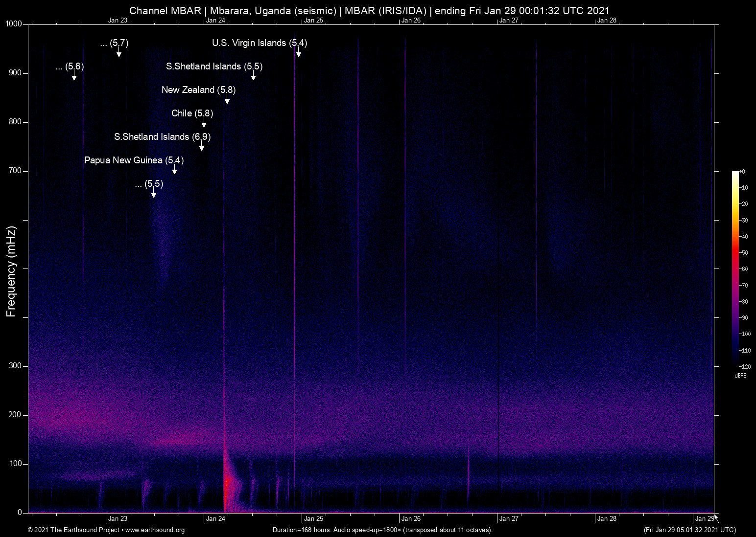Click the Jan 24 date on bottom axis
This screenshot has width=756, height=537.
215,519
